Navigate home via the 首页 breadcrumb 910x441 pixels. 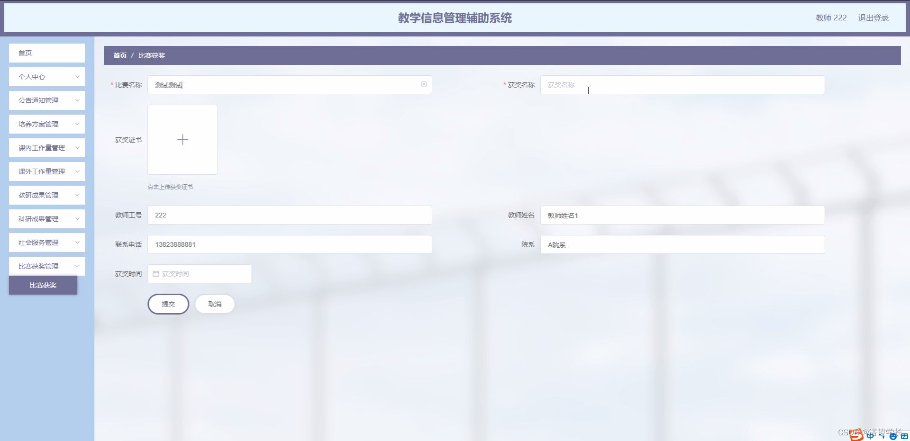[x=120, y=55]
